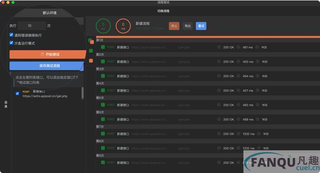
Task: Click status-code icon beside 200 OK in 第4次 row
Action: coord(219,90)
